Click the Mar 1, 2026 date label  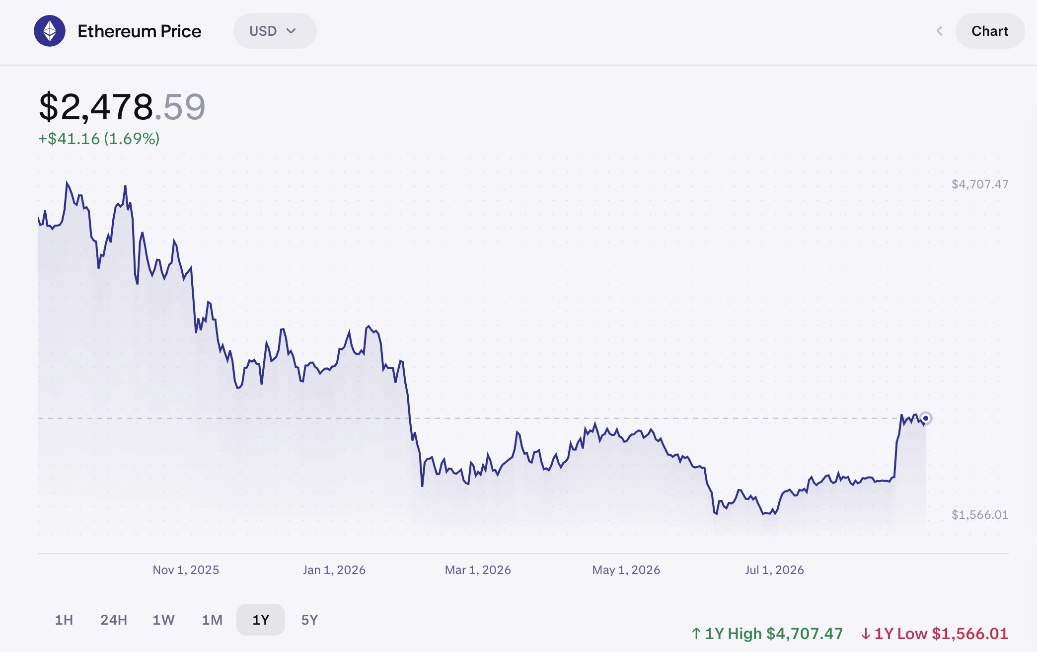[478, 570]
